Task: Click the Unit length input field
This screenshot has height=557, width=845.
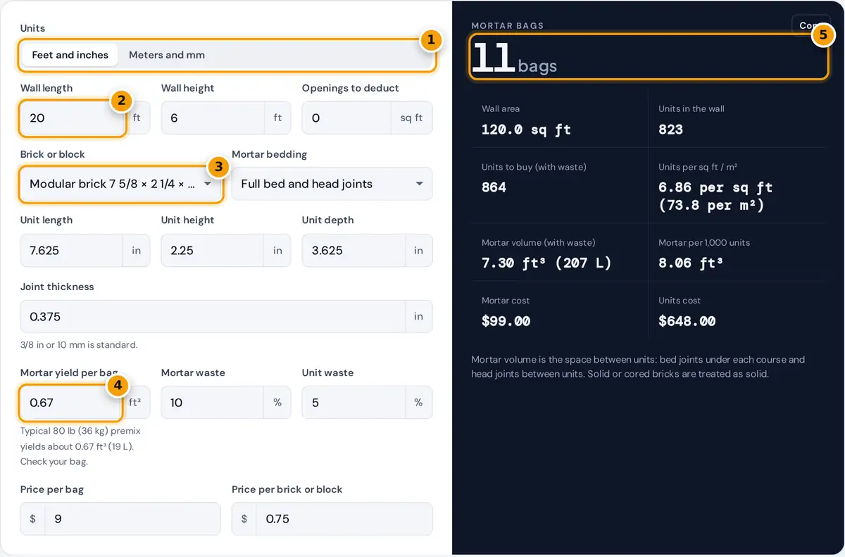Action: [x=72, y=250]
